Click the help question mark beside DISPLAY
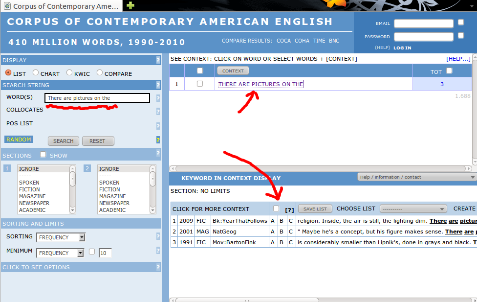 pos(158,60)
